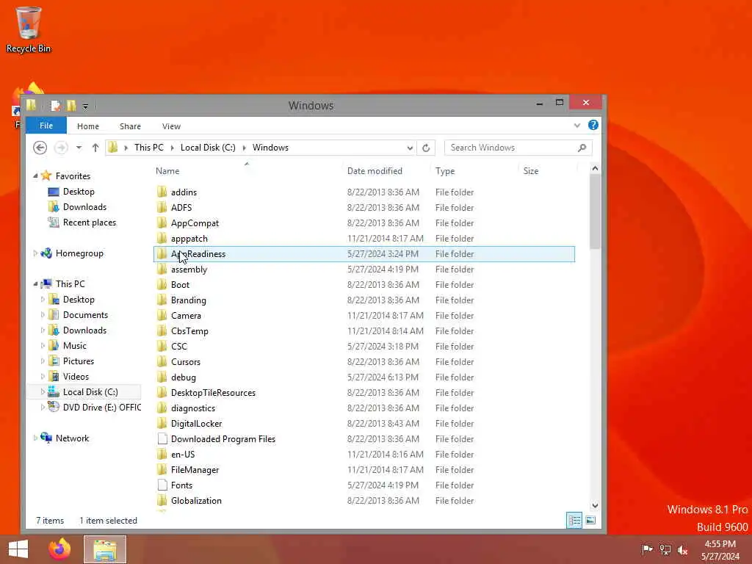The image size is (752, 564).
Task: Select the Fonts folder icon
Action: pos(162,485)
